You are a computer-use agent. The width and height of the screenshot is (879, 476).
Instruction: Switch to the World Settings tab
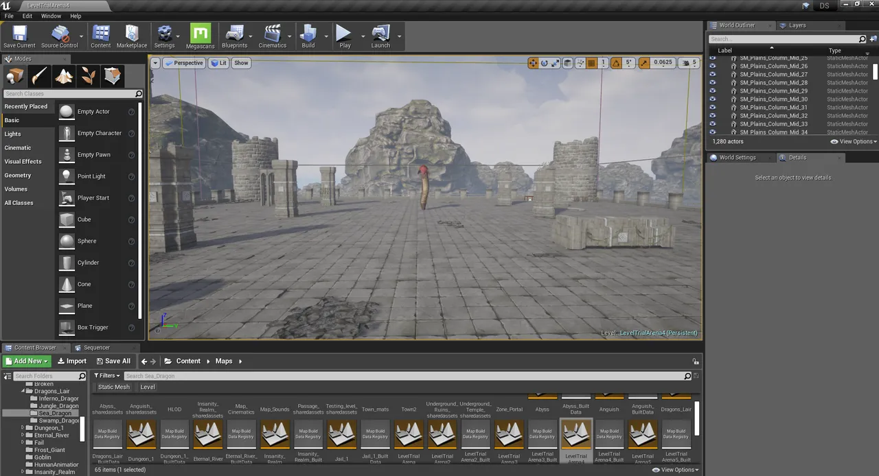[x=737, y=158]
